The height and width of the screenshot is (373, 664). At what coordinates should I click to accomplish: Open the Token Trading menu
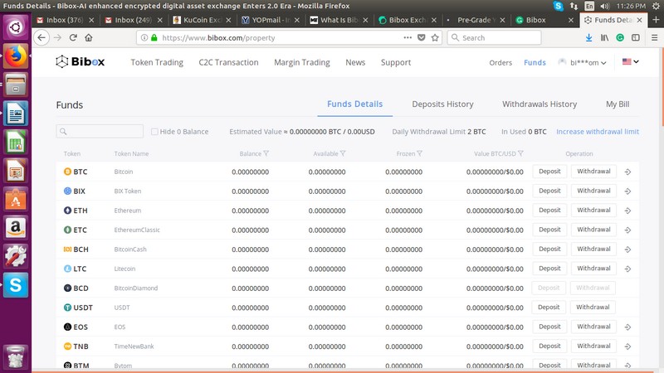pyautogui.click(x=157, y=62)
